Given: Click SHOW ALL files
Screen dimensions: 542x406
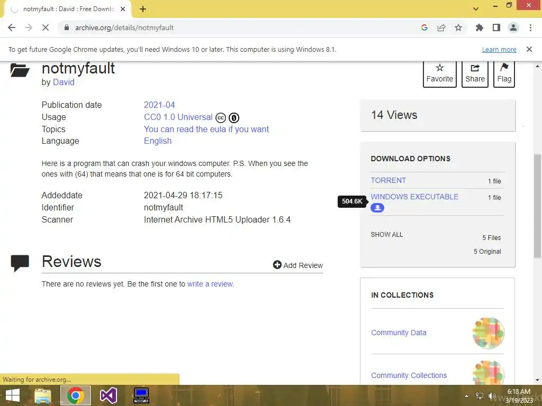Looking at the screenshot, I should 387,234.
